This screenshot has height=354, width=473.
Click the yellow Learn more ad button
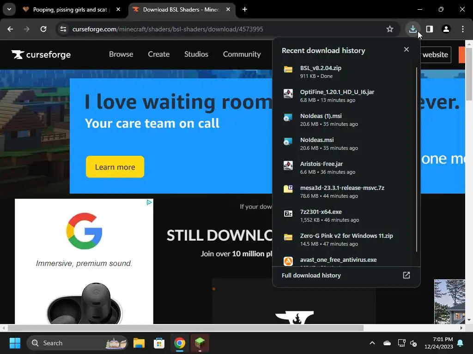(x=115, y=167)
